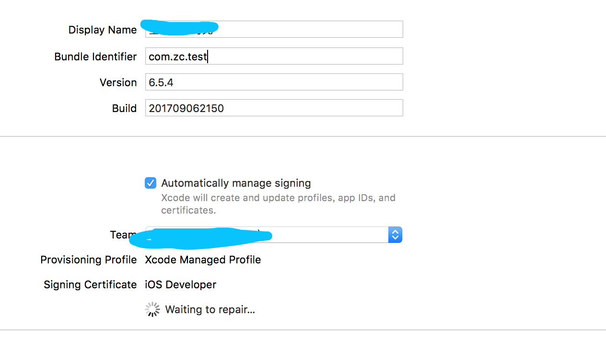This screenshot has height=340, width=606.
Task: Click the 'Display Name' label
Action: (x=103, y=30)
